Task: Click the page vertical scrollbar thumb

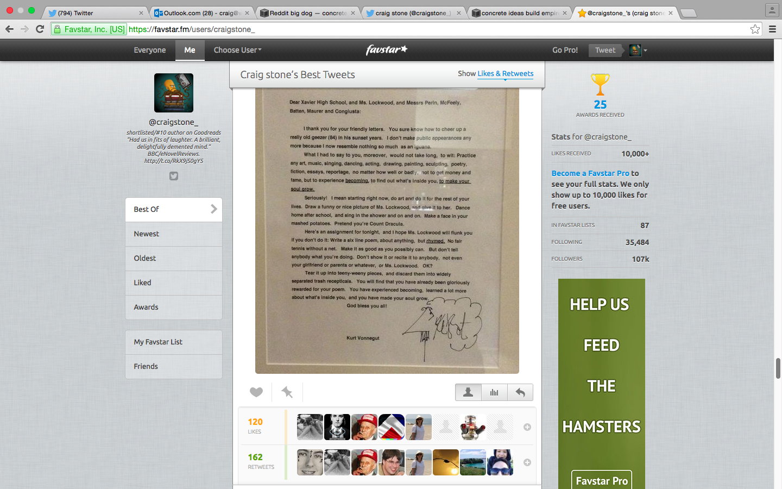Action: (778, 368)
